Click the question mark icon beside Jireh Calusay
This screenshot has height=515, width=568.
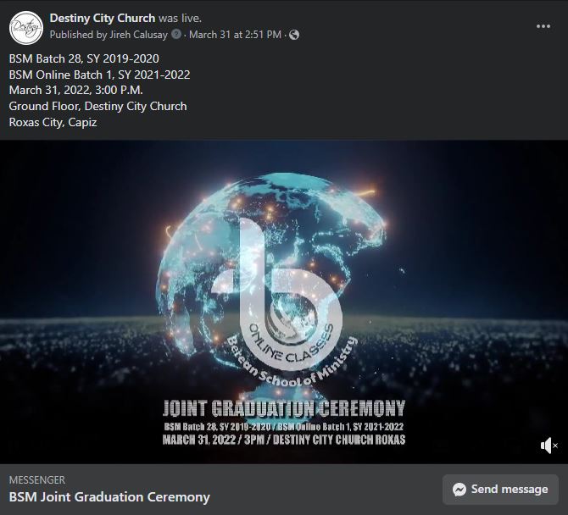[176, 35]
